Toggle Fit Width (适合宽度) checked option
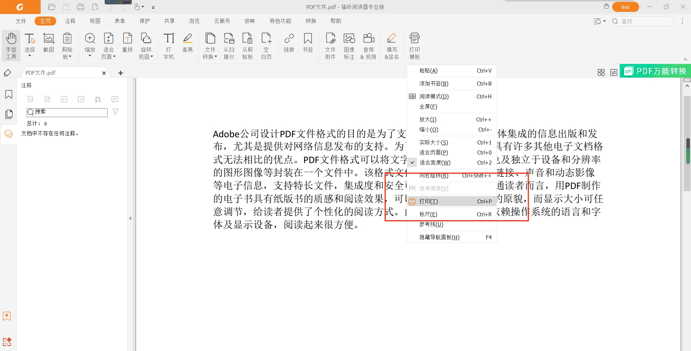The image size is (691, 351). tap(435, 163)
